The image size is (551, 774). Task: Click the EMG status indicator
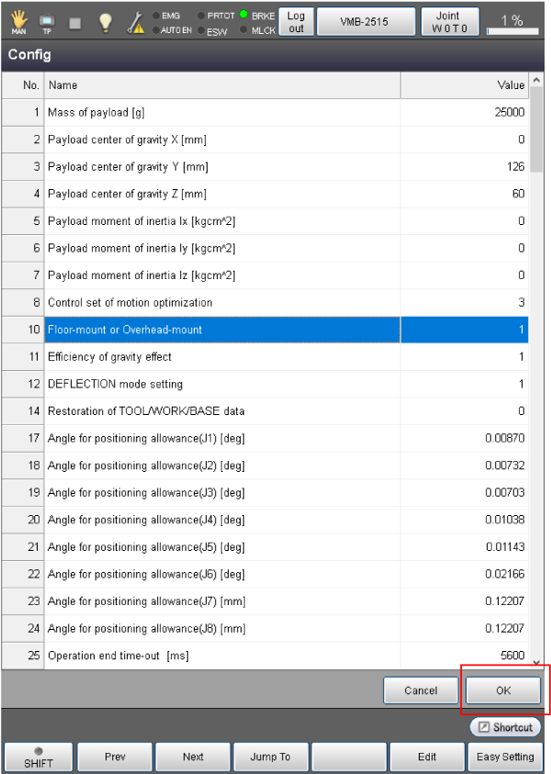tap(154, 16)
